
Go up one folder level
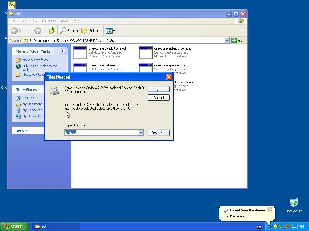click(52, 31)
